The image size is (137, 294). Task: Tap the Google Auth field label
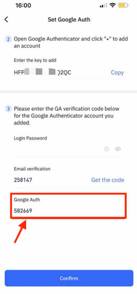pyautogui.click(x=27, y=200)
